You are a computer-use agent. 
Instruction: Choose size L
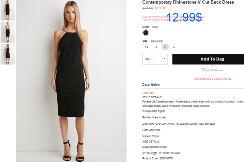tap(174, 47)
